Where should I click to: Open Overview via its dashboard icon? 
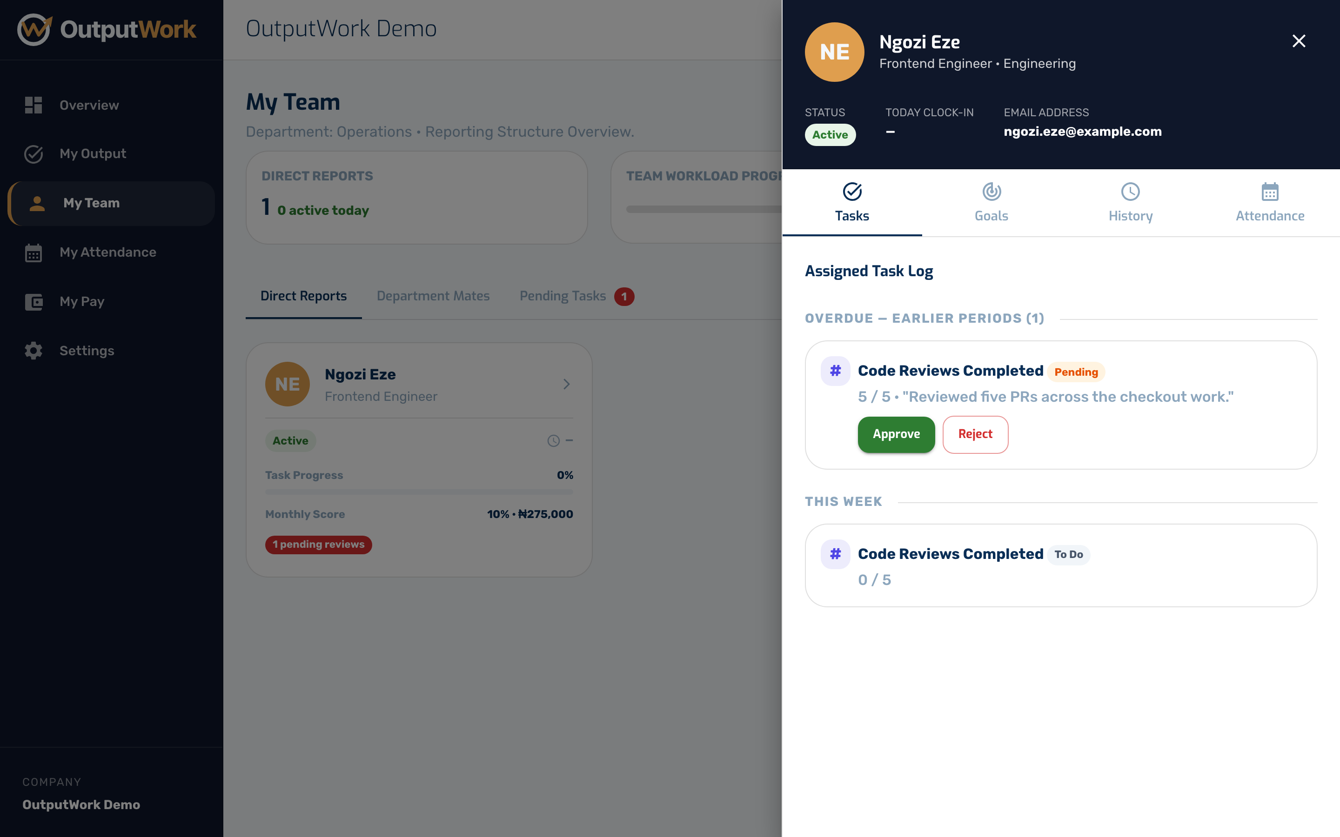[33, 105]
